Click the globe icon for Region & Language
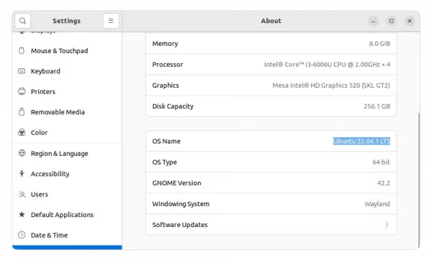This screenshot has width=432, height=263. [x=22, y=153]
